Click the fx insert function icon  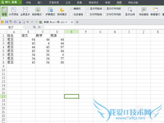(39, 27)
